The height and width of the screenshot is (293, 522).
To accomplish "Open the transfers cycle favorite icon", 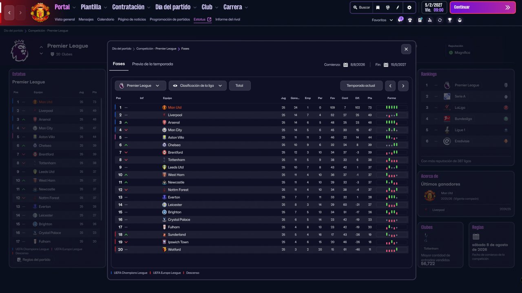I will point(440,20).
